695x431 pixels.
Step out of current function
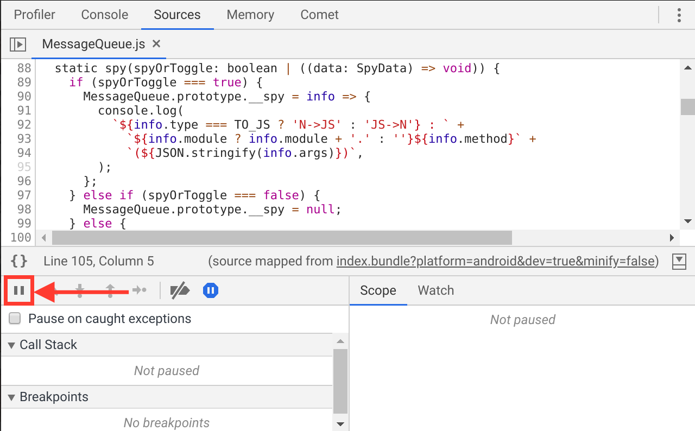click(110, 290)
